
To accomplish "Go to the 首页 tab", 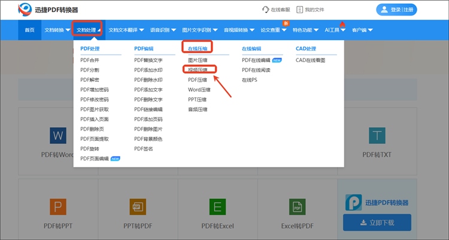I will pyautogui.click(x=29, y=30).
